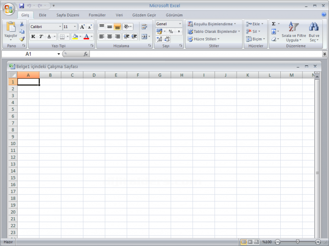Open the Genel number format dropdown

pyautogui.click(x=180, y=24)
